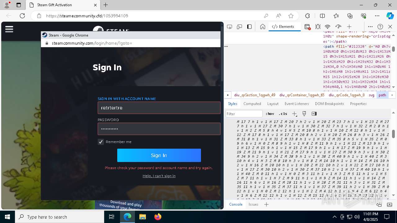Viewport: 397px width, 223px height.
Task: Click the new style rule plus icon
Action: pyautogui.click(x=294, y=114)
